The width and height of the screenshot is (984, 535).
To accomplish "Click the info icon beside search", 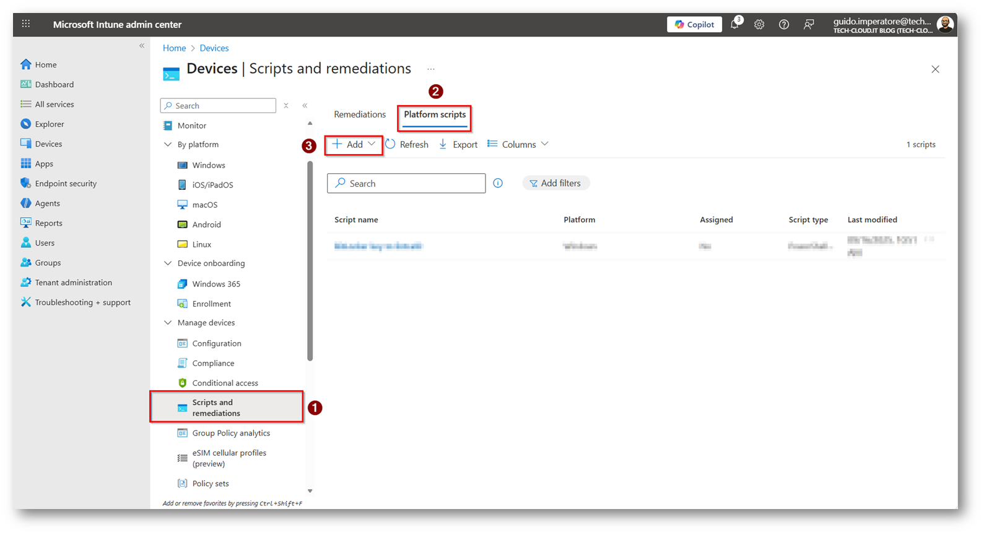I will (498, 183).
